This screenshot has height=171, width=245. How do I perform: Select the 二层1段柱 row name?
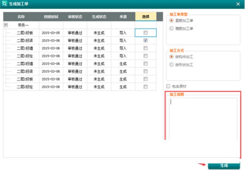coord(25,56)
